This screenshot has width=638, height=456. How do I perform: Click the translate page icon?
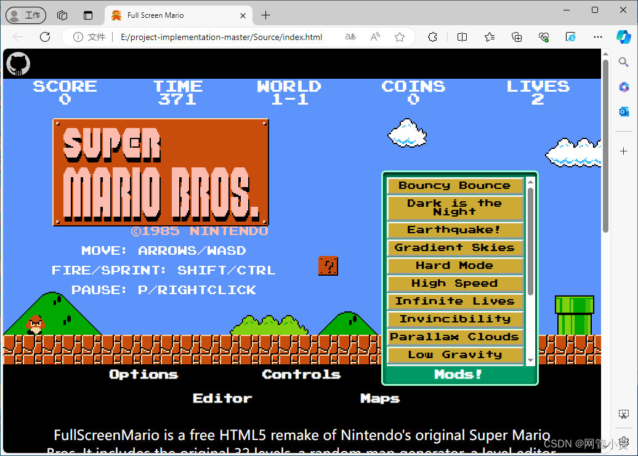[350, 37]
